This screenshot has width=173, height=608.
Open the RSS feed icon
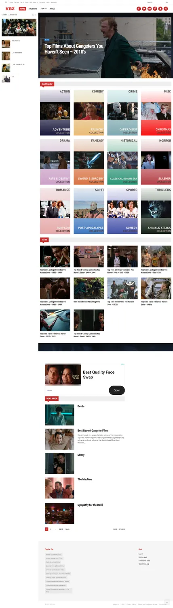pyautogui.click(x=165, y=9)
